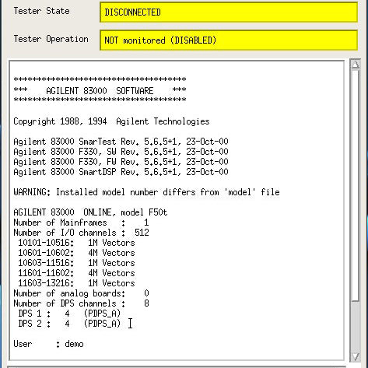Click the DISCONNECTED Tester State field

coord(229,12)
